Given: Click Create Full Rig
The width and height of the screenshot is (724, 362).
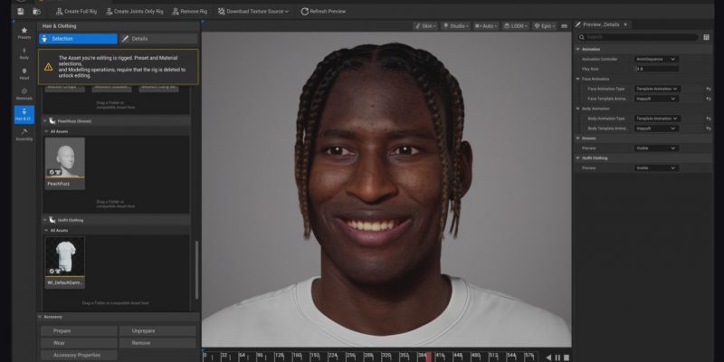Looking at the screenshot, I should (76, 11).
